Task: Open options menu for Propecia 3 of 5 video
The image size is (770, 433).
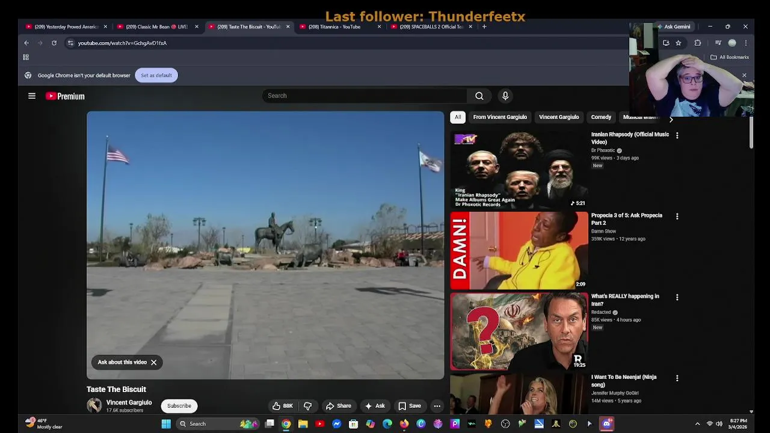Action: coord(677,216)
